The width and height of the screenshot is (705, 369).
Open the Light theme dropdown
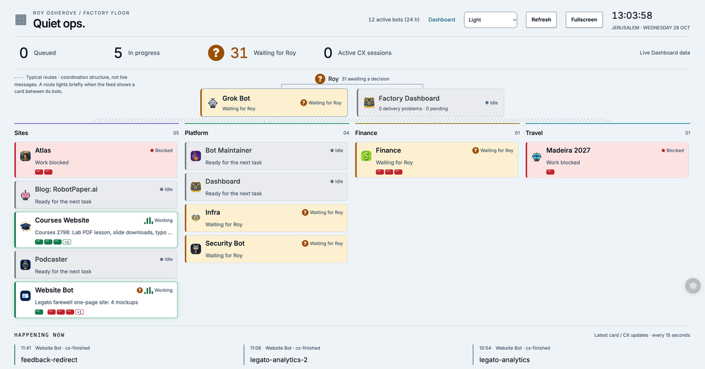491,19
